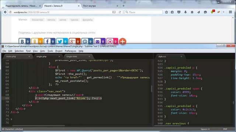Open the Firefox hamburger menu
This screenshot has height=132, width=236.
point(230,12)
